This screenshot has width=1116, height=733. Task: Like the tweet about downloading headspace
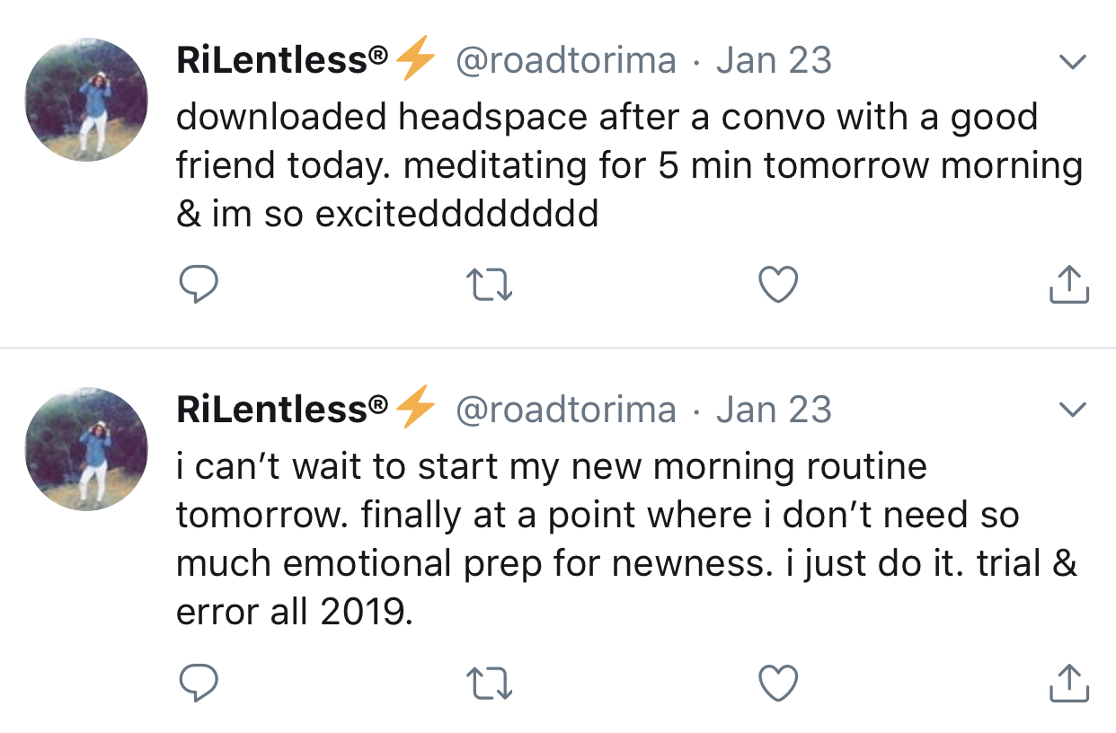point(778,286)
